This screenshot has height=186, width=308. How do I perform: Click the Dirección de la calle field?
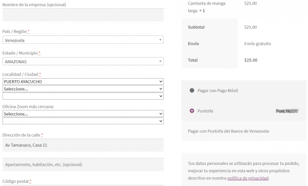tap(83, 145)
